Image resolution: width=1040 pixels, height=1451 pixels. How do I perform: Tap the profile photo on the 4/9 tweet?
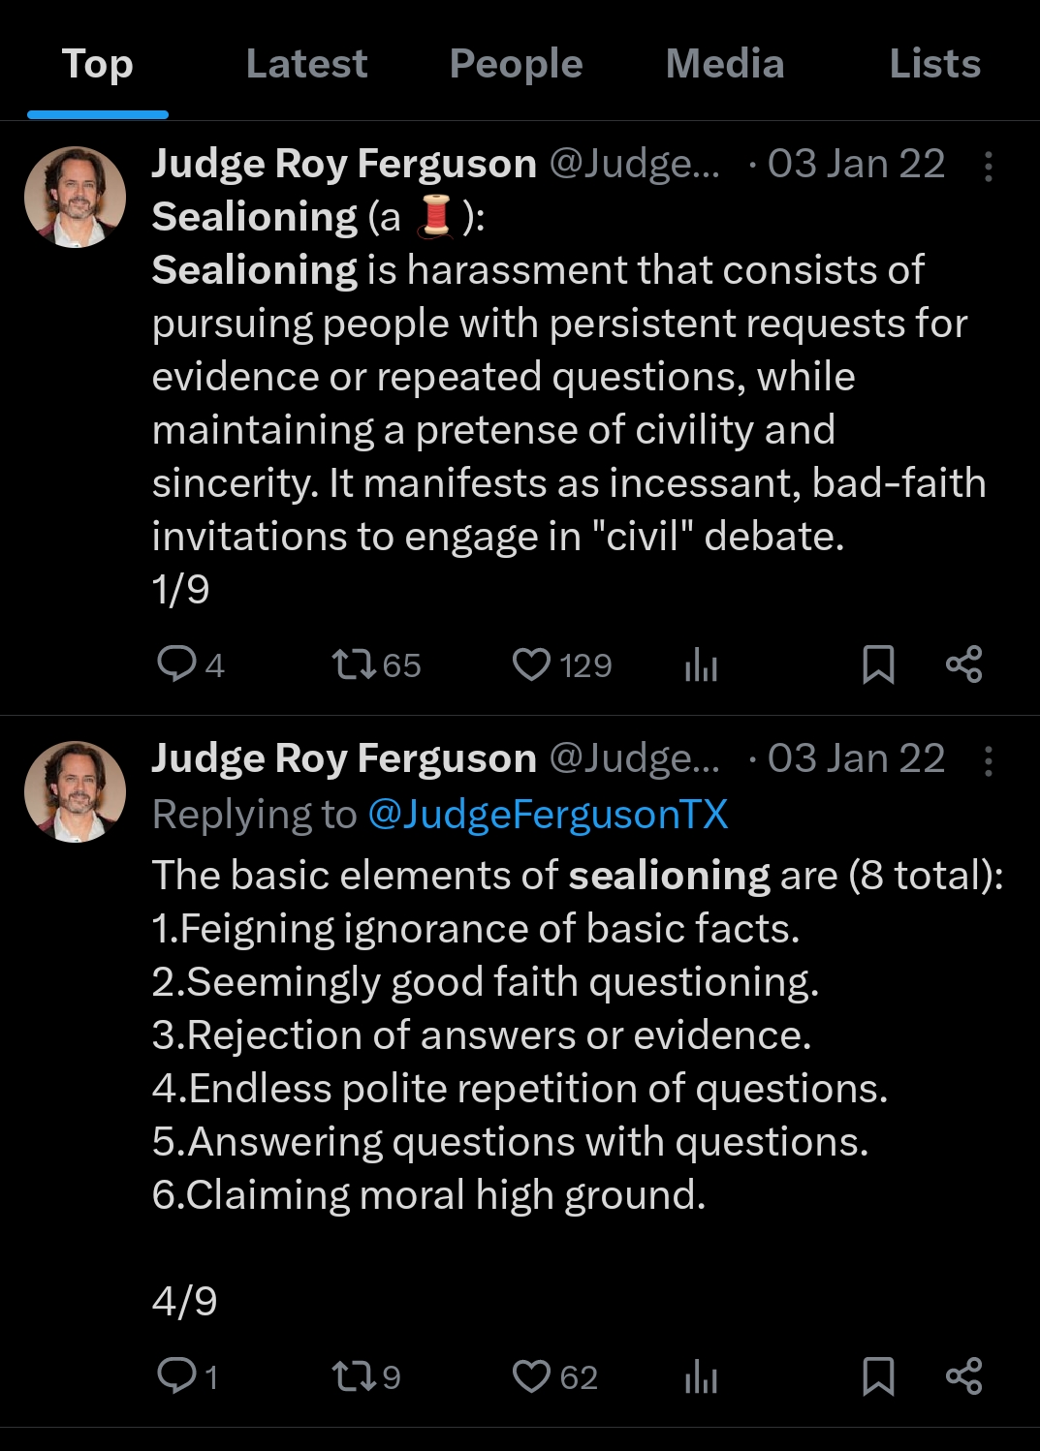[x=75, y=791]
